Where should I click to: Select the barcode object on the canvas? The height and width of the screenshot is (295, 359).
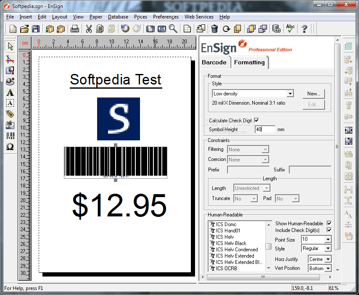tap(116, 163)
